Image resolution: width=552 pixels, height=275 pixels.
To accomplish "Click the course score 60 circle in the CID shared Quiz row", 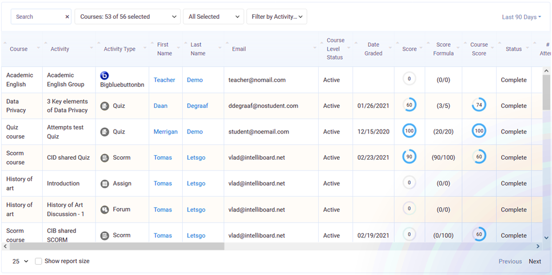I will pyautogui.click(x=479, y=156).
